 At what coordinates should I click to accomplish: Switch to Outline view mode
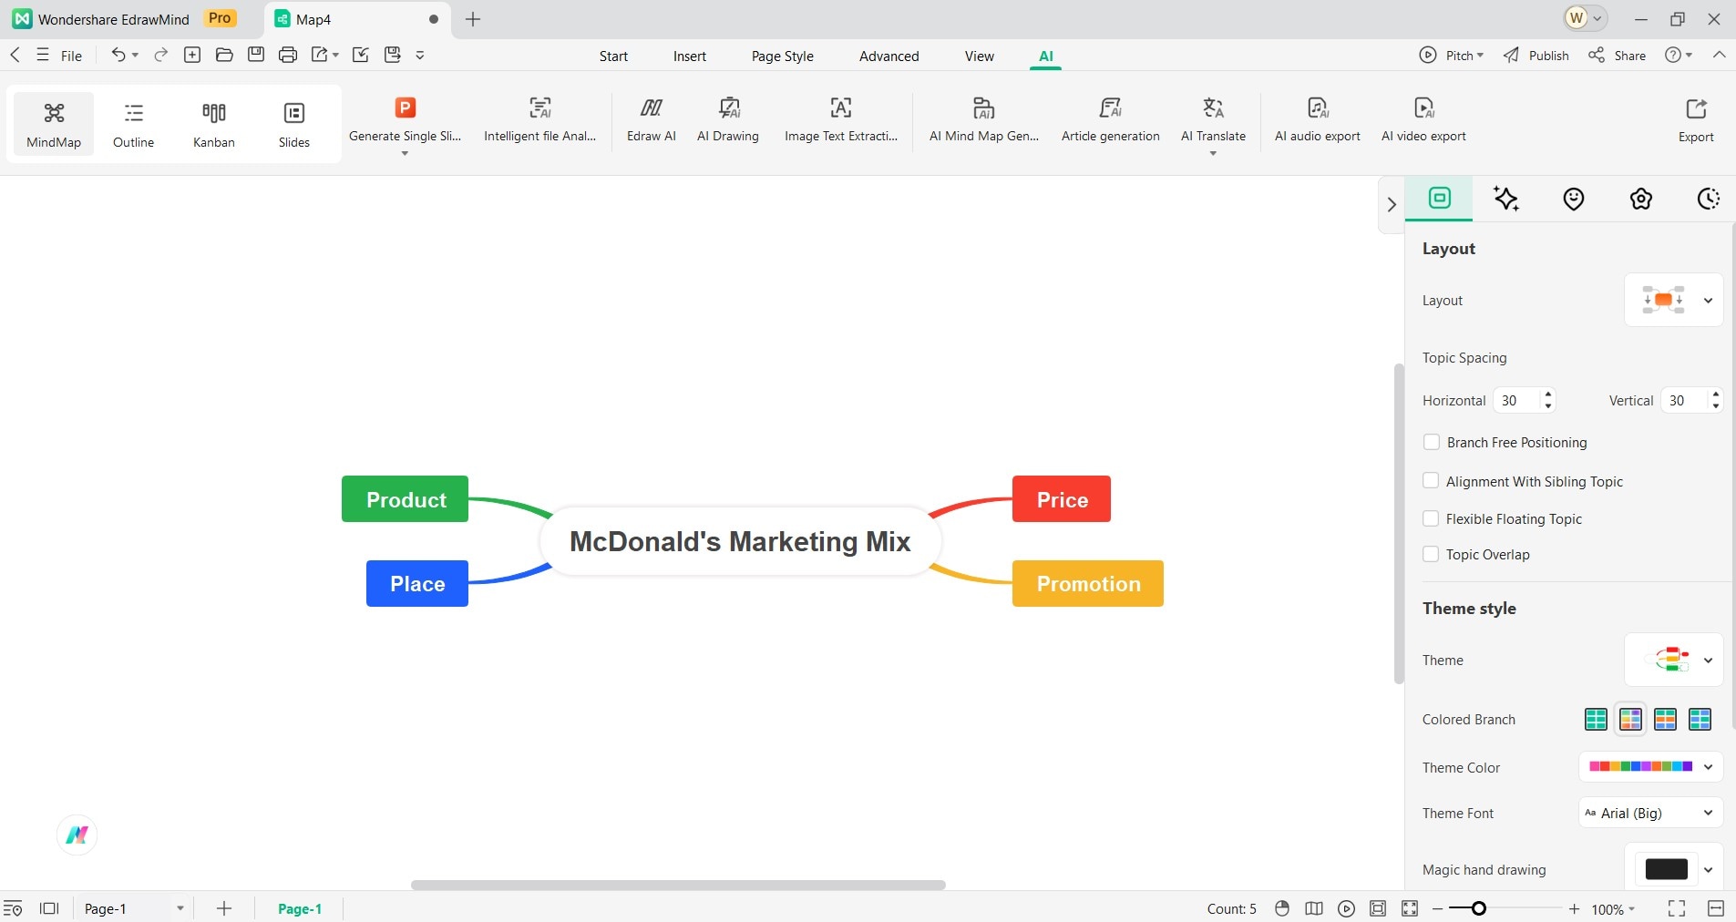click(134, 124)
